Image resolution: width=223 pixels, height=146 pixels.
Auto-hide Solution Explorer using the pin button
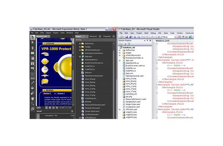147,41
